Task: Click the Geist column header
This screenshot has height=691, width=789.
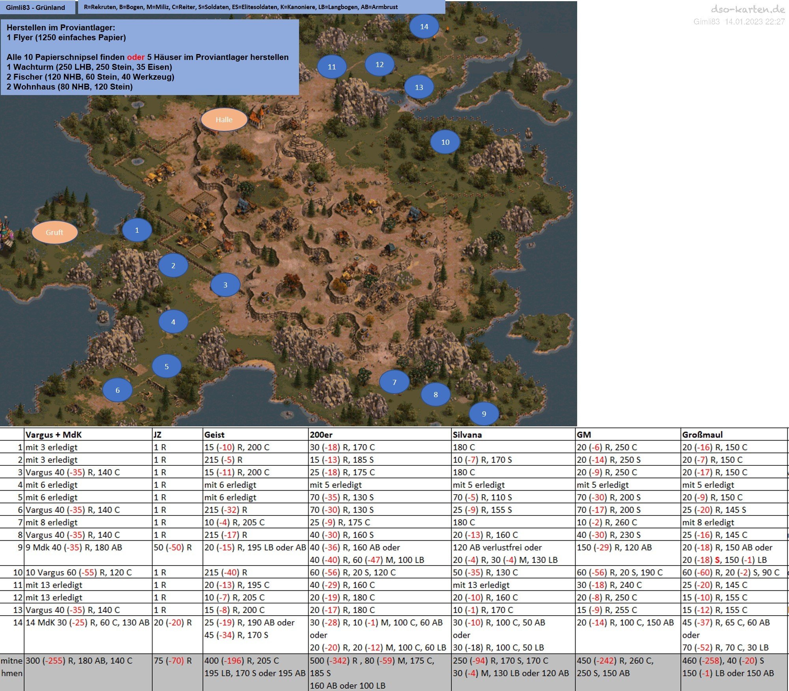Action: [x=214, y=435]
